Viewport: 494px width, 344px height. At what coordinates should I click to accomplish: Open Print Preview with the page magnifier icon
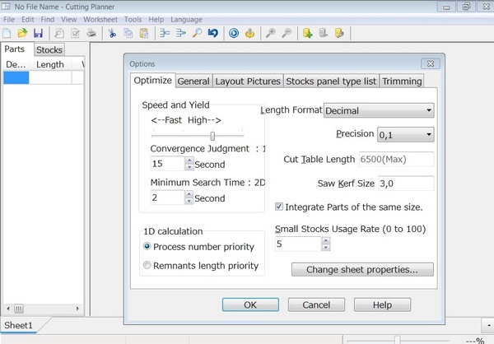click(59, 33)
